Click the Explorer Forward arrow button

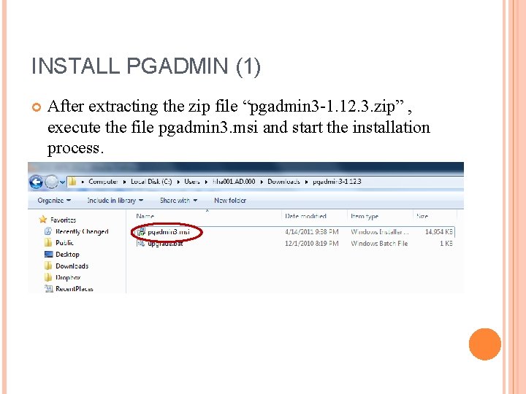[51, 182]
